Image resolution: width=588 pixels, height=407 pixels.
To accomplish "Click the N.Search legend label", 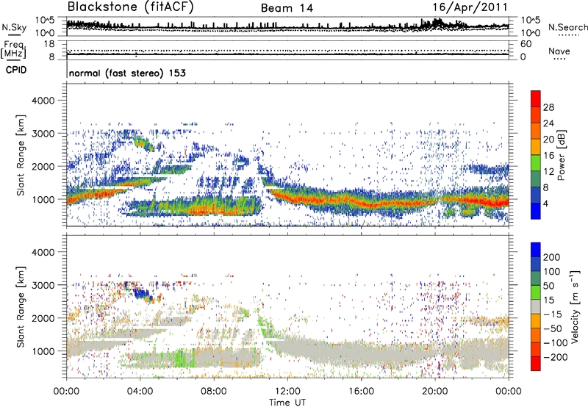I will coord(567,27).
